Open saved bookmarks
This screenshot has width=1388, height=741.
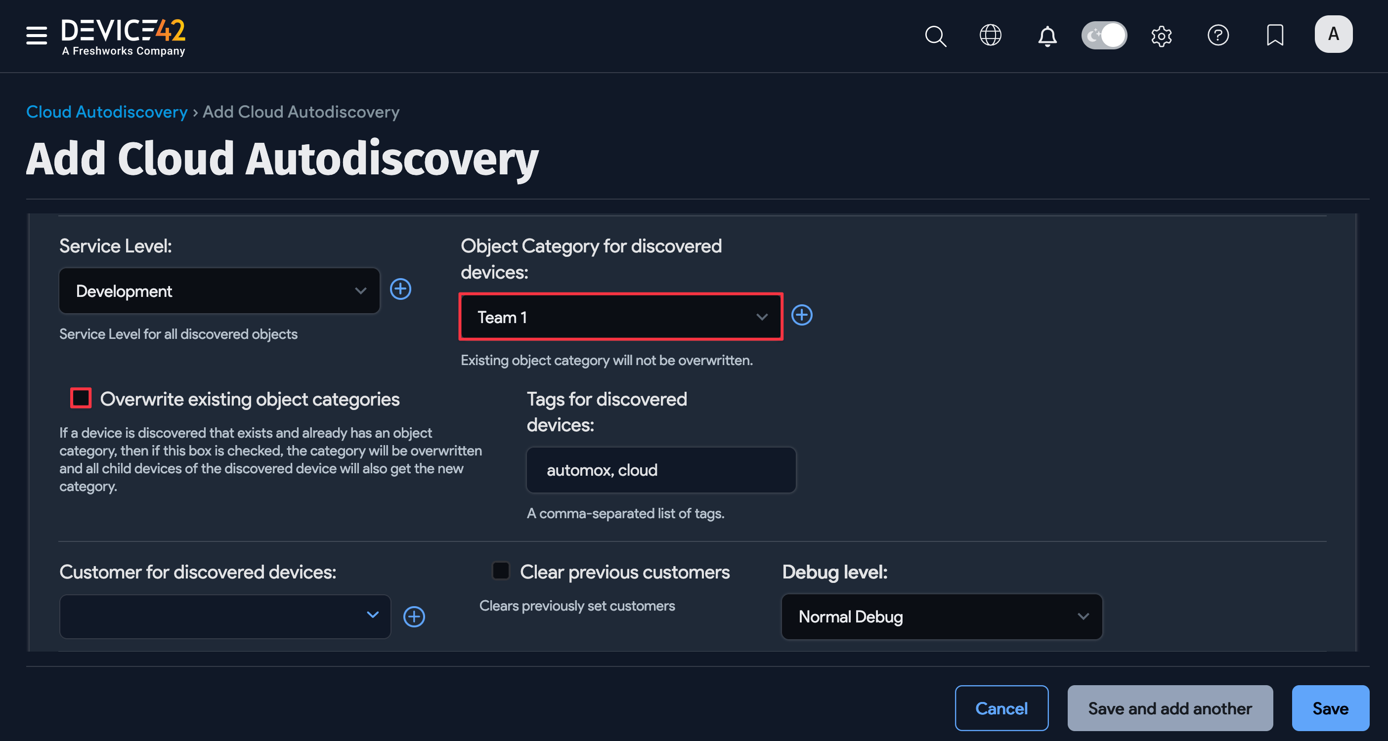pos(1275,36)
